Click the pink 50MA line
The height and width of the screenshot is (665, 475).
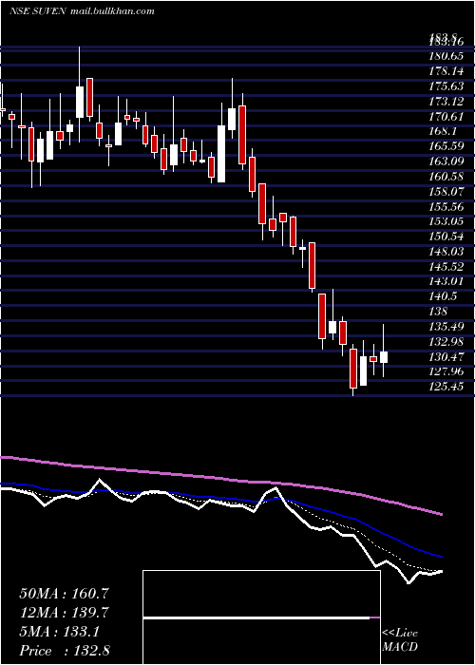220,478
